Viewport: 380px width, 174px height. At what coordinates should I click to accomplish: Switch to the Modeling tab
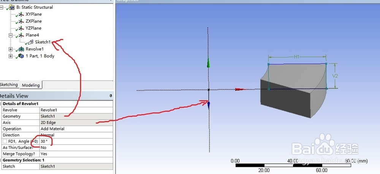click(x=31, y=85)
